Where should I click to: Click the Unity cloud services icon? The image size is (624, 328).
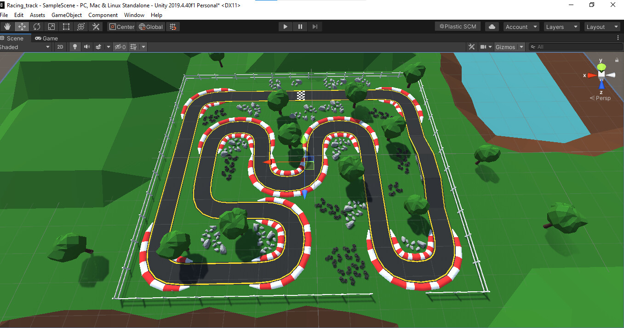click(492, 26)
